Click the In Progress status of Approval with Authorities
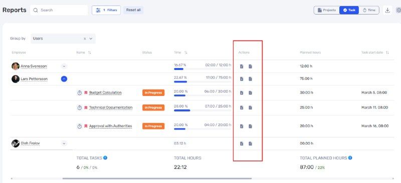This screenshot has width=401, height=183. pyautogui.click(x=153, y=126)
